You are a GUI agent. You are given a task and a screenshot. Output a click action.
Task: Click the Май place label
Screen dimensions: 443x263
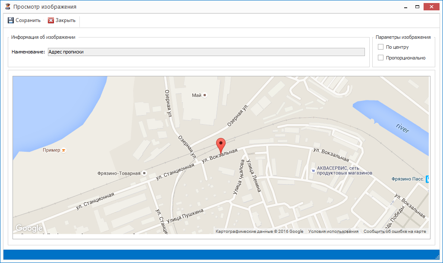(197, 95)
